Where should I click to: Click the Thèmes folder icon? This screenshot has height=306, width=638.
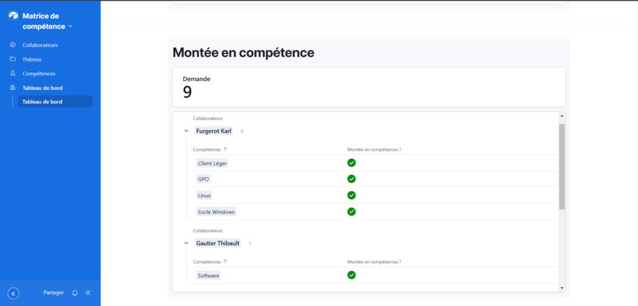[x=12, y=59]
